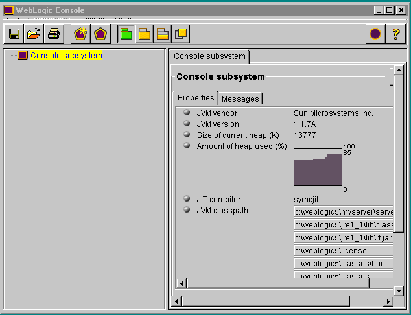Open the Messages tab
411x315 pixels.
click(240, 99)
